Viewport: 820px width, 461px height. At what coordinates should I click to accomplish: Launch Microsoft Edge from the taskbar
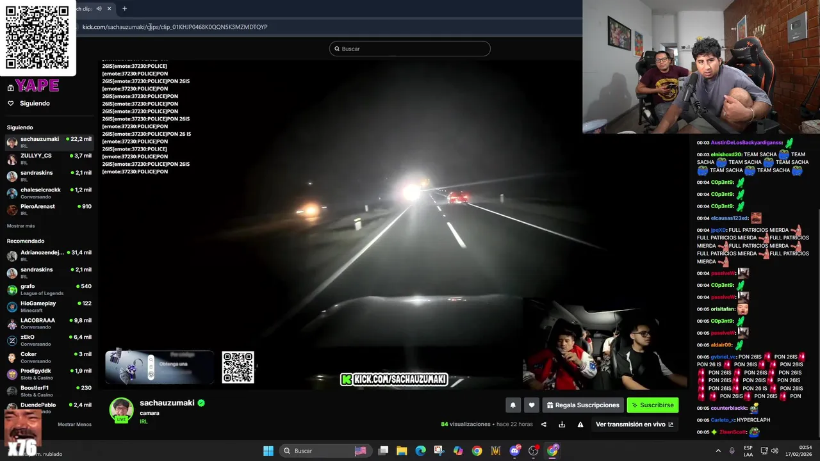(x=420, y=451)
